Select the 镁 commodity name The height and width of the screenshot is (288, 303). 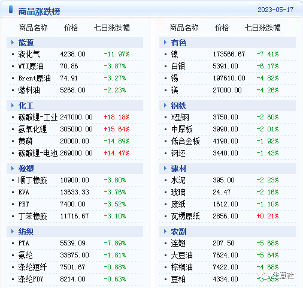click(175, 90)
